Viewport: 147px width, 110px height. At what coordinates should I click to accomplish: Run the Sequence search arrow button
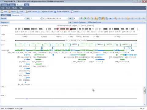point(70,22)
